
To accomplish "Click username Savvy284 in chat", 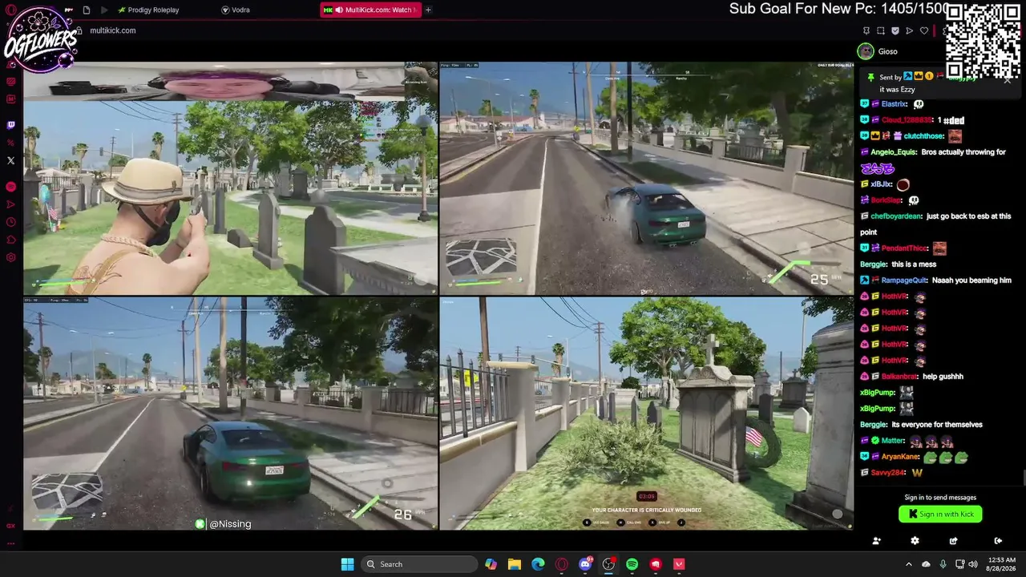I will 887,473.
